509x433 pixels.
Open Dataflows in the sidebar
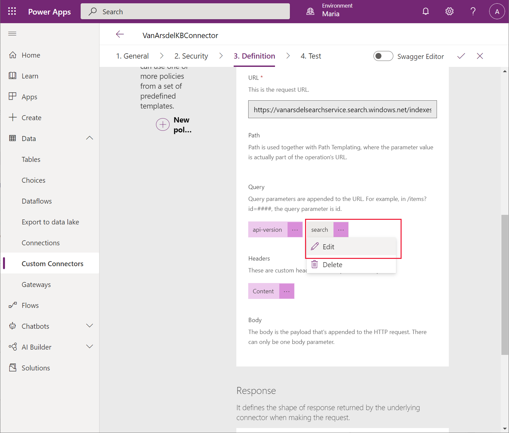[37, 201]
